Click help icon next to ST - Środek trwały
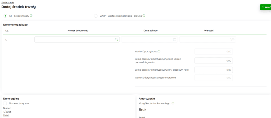Screen dimensions: 271x118 [x=31, y=16]
